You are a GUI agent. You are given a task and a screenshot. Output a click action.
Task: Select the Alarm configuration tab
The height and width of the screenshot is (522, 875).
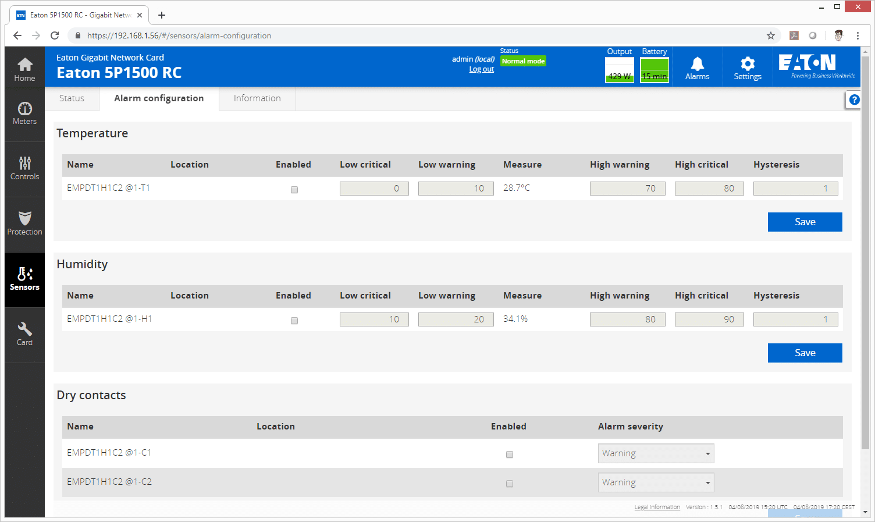pyautogui.click(x=159, y=98)
